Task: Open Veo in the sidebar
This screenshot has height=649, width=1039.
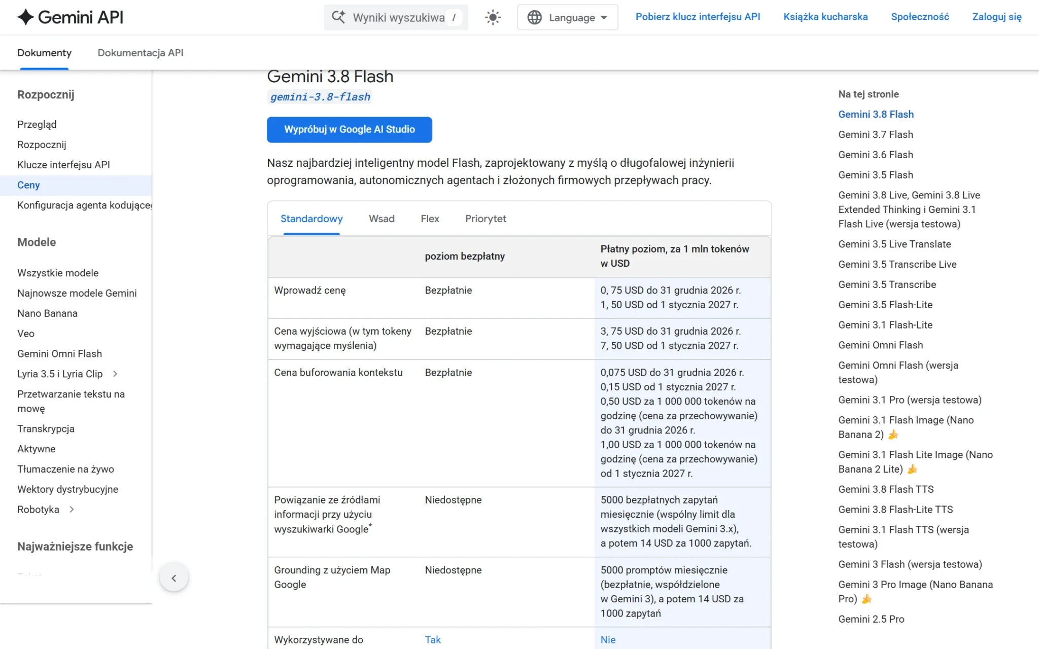Action: (26, 334)
